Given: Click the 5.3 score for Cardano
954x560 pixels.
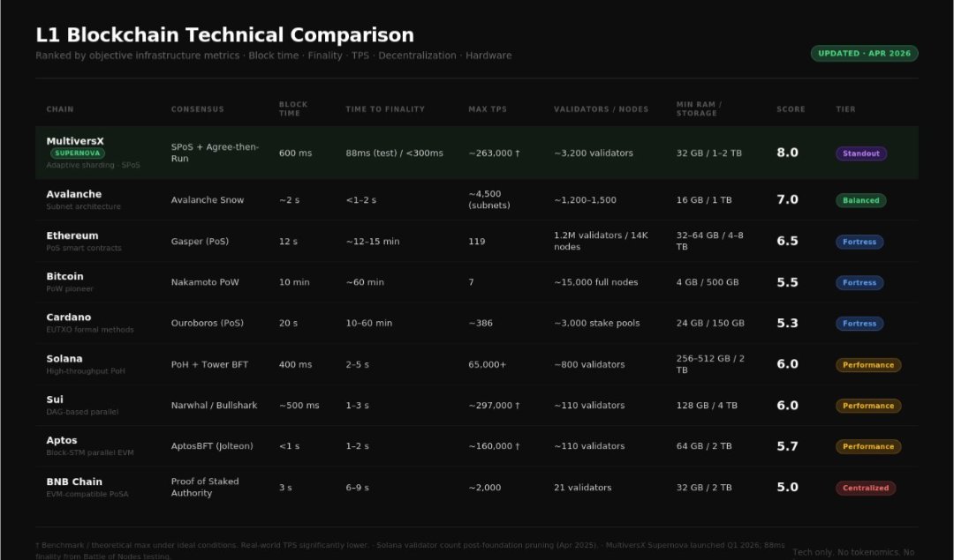Looking at the screenshot, I should click(787, 323).
